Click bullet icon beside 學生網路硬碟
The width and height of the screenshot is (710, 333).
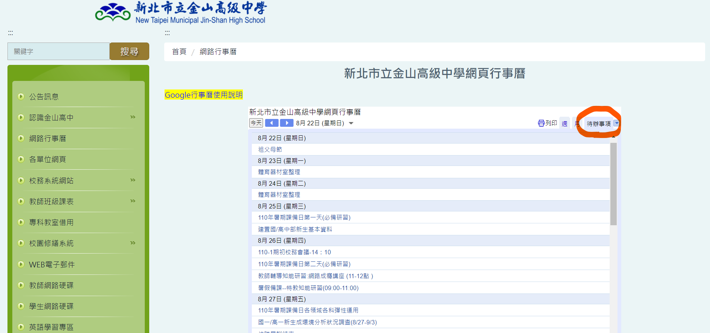(21, 306)
